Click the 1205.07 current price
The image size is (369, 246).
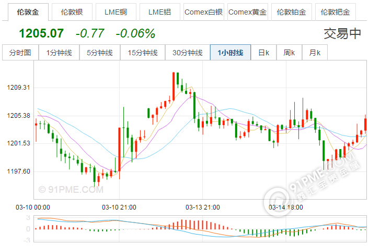click(x=41, y=34)
